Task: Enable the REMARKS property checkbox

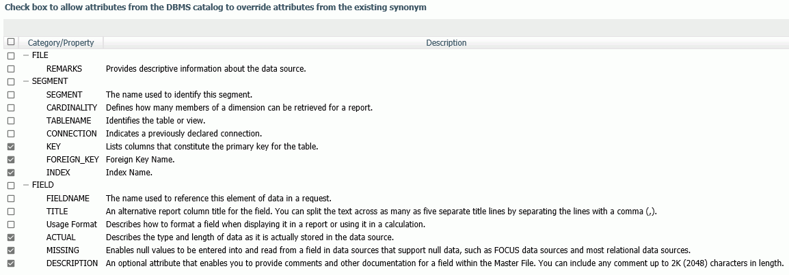Action: 10,69
